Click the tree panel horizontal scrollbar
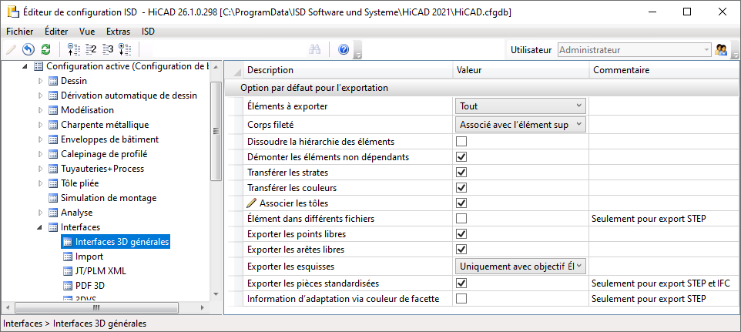Image resolution: width=741 pixels, height=332 pixels. pos(96,307)
